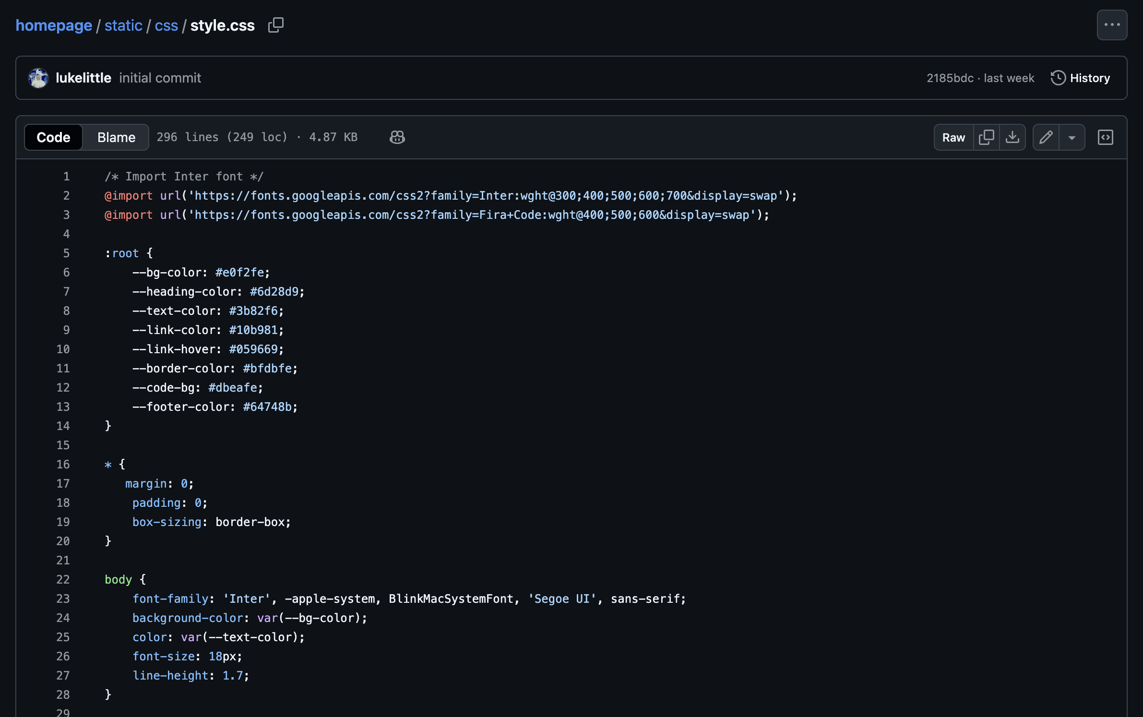The image size is (1143, 717).
Task: Open the more file actions menu
Action: coord(1111,25)
